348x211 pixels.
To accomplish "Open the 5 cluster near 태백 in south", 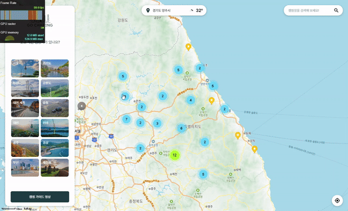I will 203,174.
